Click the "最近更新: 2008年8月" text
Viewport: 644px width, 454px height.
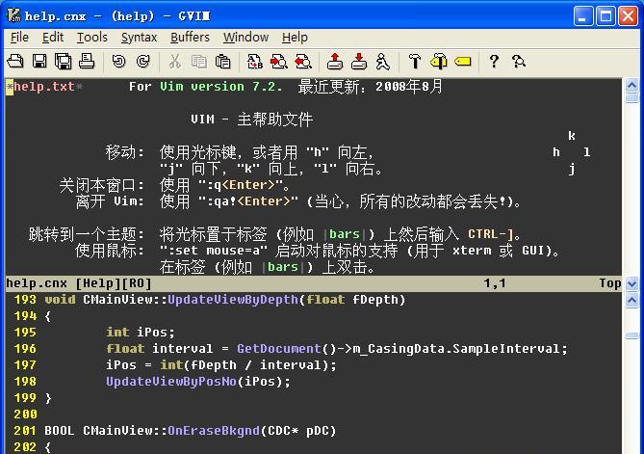(x=371, y=87)
